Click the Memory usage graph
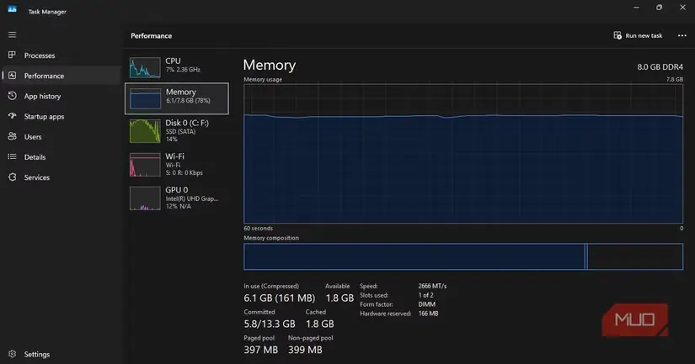The width and height of the screenshot is (695, 364). point(463,154)
